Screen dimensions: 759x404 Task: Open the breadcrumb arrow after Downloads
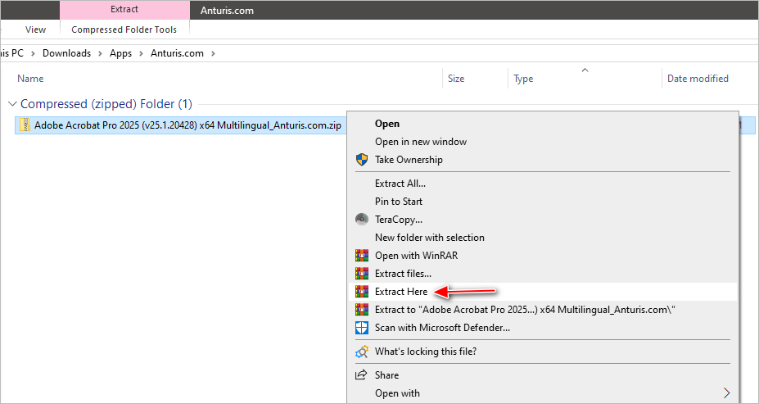[x=101, y=53]
